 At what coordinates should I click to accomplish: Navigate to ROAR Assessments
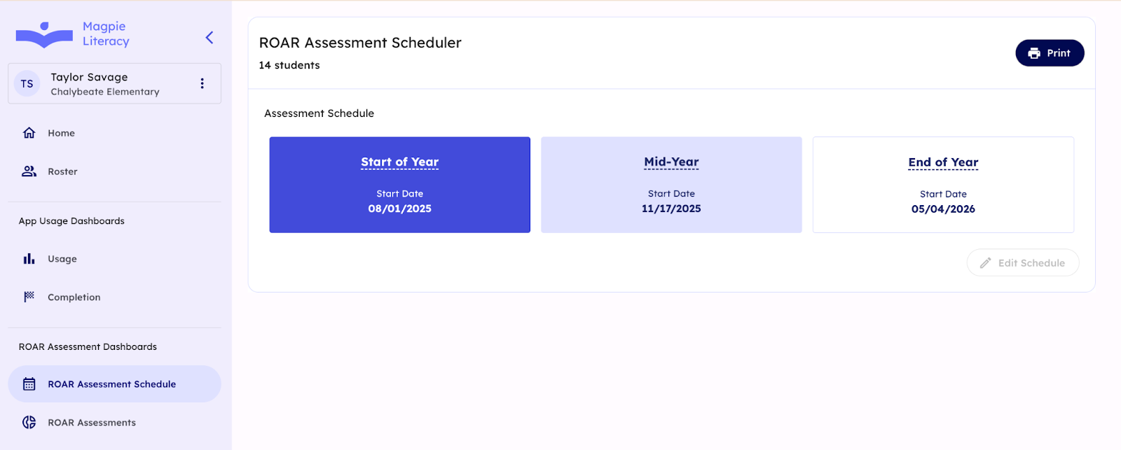[x=92, y=423]
